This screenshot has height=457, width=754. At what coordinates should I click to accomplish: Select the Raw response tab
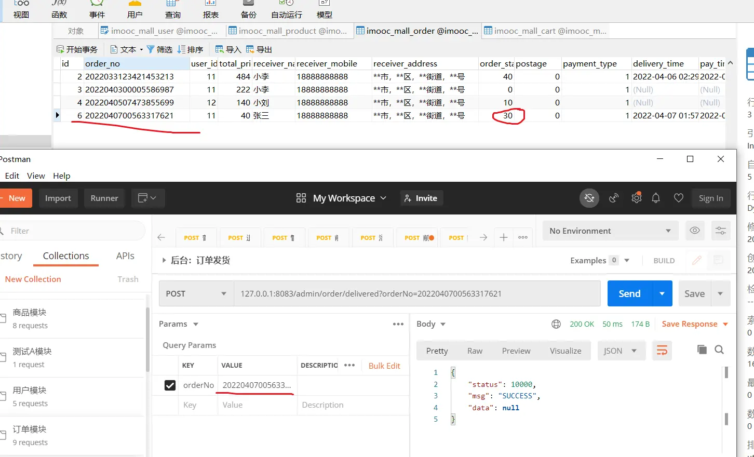click(x=475, y=351)
